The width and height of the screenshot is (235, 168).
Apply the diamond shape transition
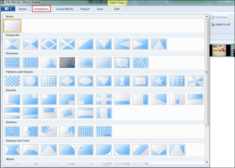click(67, 81)
